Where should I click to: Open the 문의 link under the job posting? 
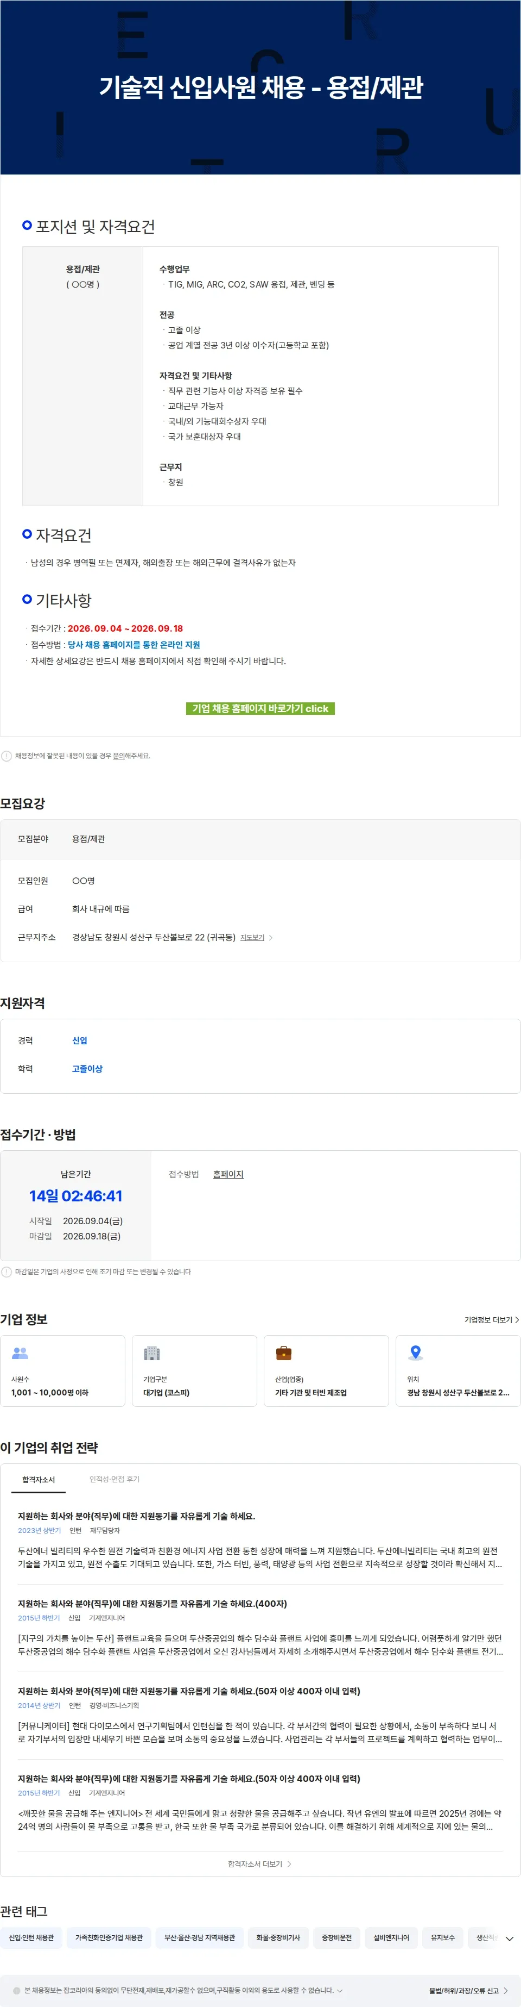click(x=118, y=756)
